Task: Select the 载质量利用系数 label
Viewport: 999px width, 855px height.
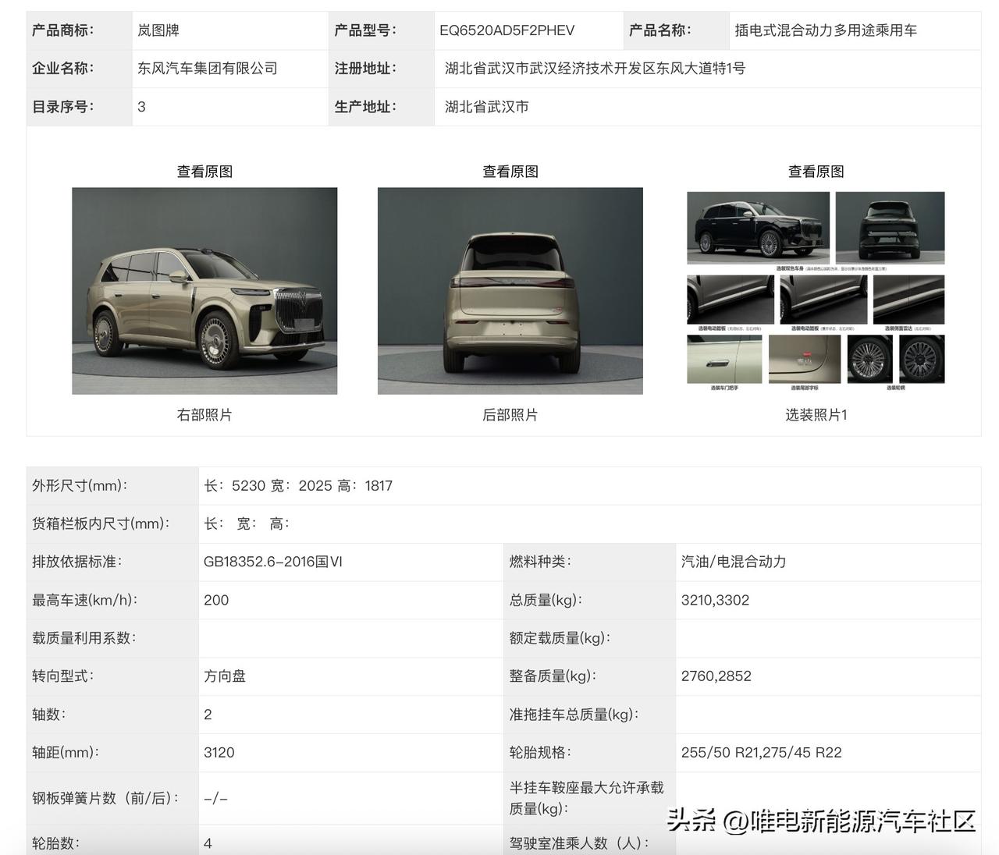Action: tap(84, 638)
